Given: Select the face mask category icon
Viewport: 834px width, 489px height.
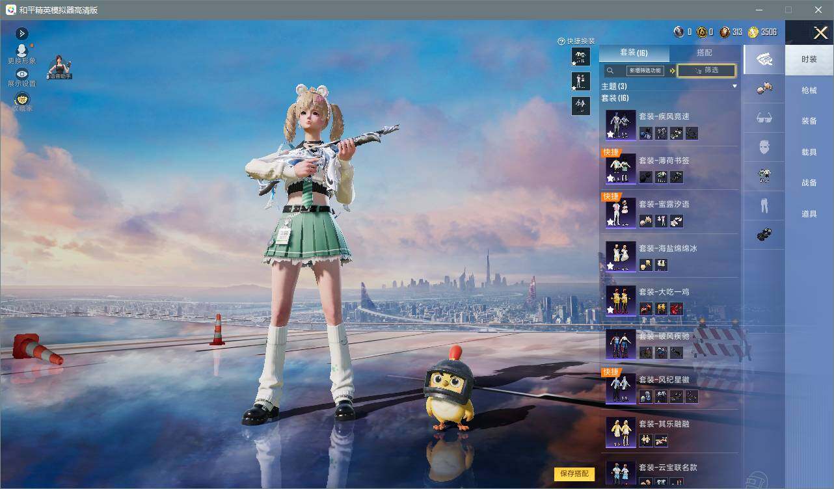Looking at the screenshot, I should point(764,148).
